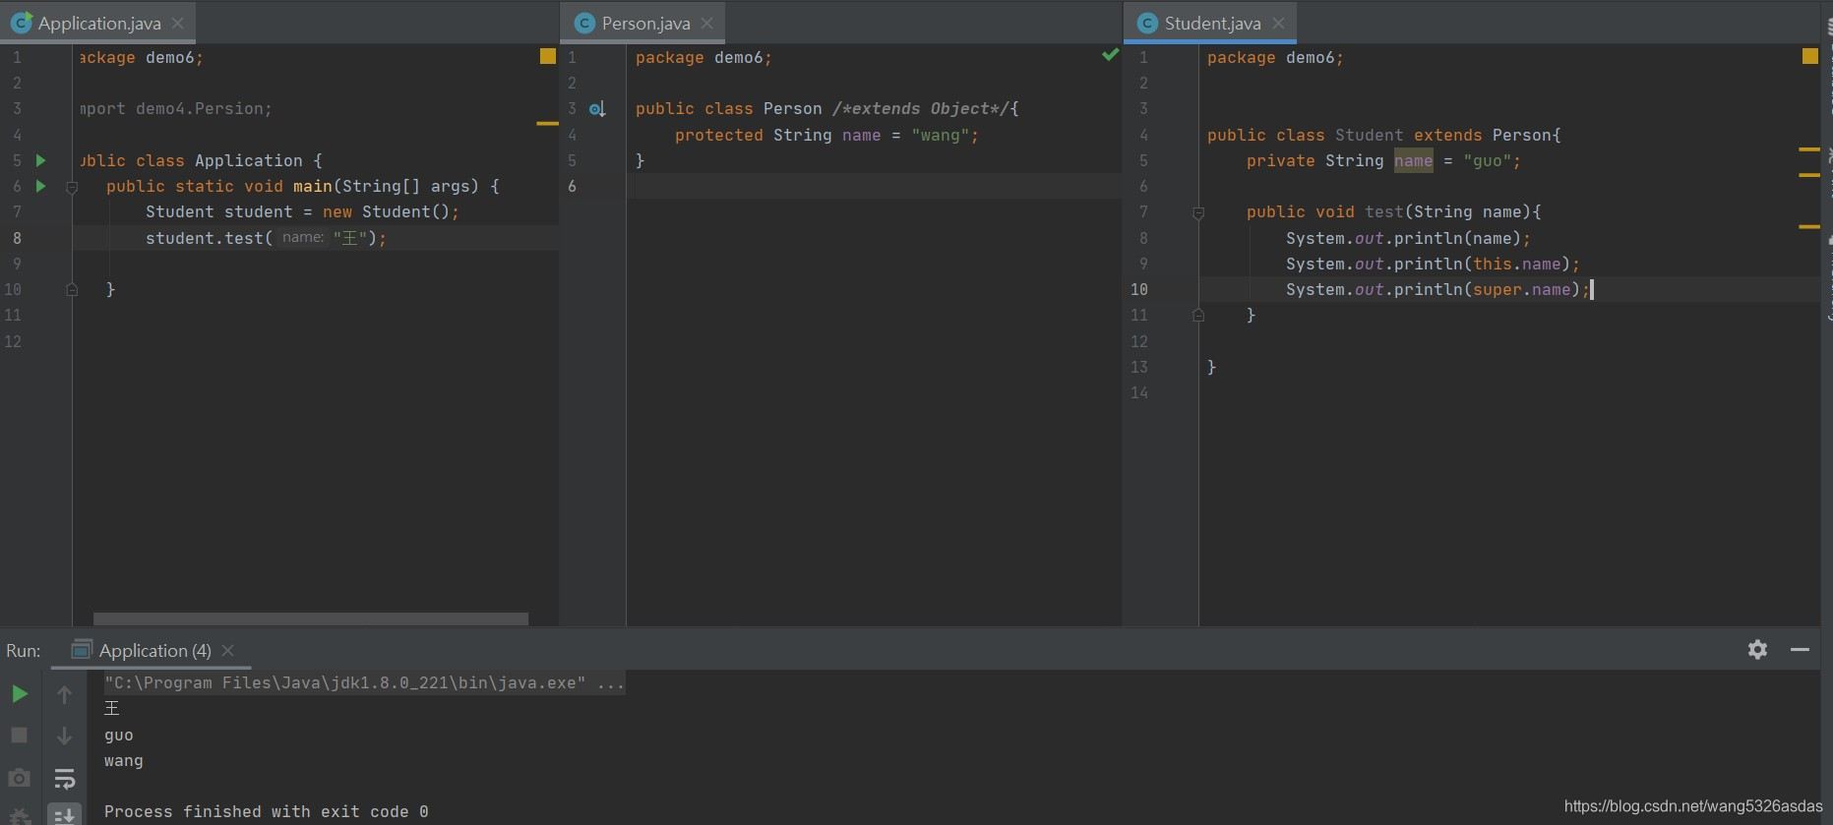This screenshot has height=825, width=1833.
Task: Toggle soft-wrap in the console
Action: pos(64,779)
